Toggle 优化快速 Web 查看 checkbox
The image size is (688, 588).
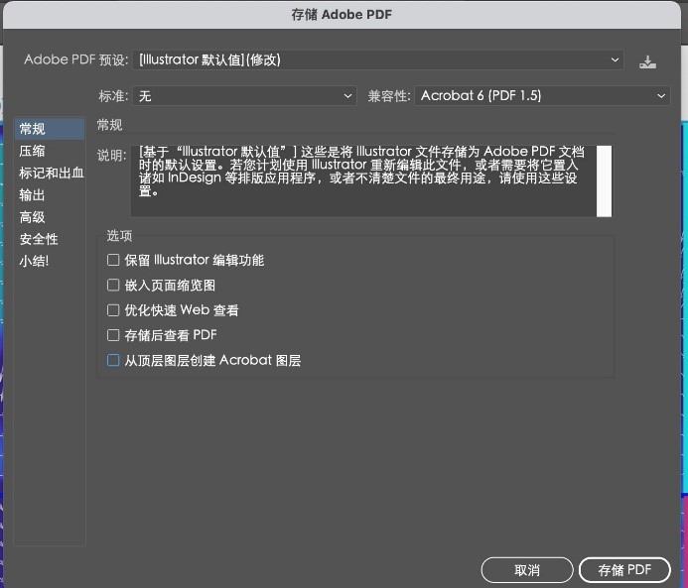(x=113, y=310)
